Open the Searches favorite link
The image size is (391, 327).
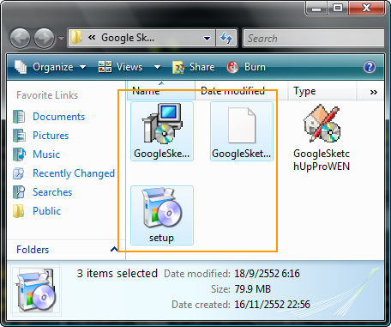click(52, 192)
